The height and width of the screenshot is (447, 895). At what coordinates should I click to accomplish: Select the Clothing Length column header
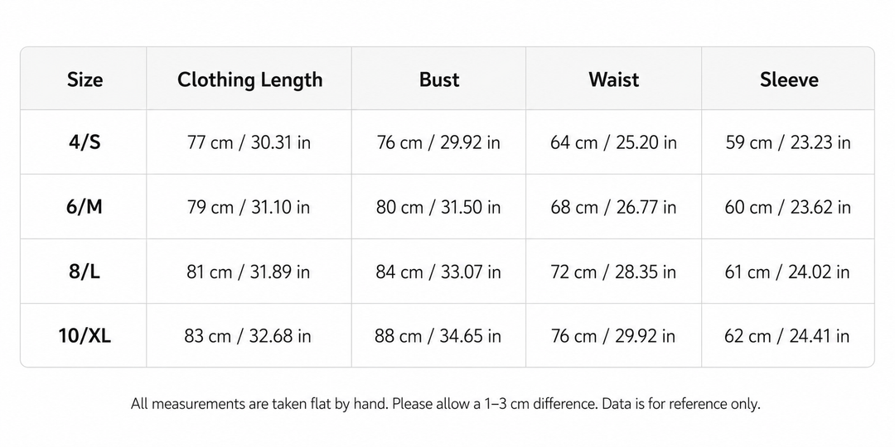(x=249, y=79)
